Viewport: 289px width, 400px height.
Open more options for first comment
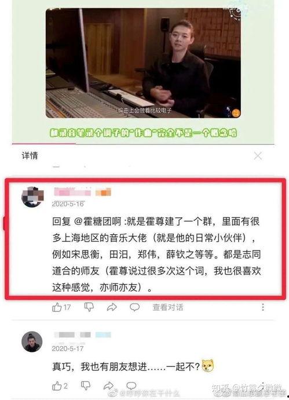click(x=263, y=307)
